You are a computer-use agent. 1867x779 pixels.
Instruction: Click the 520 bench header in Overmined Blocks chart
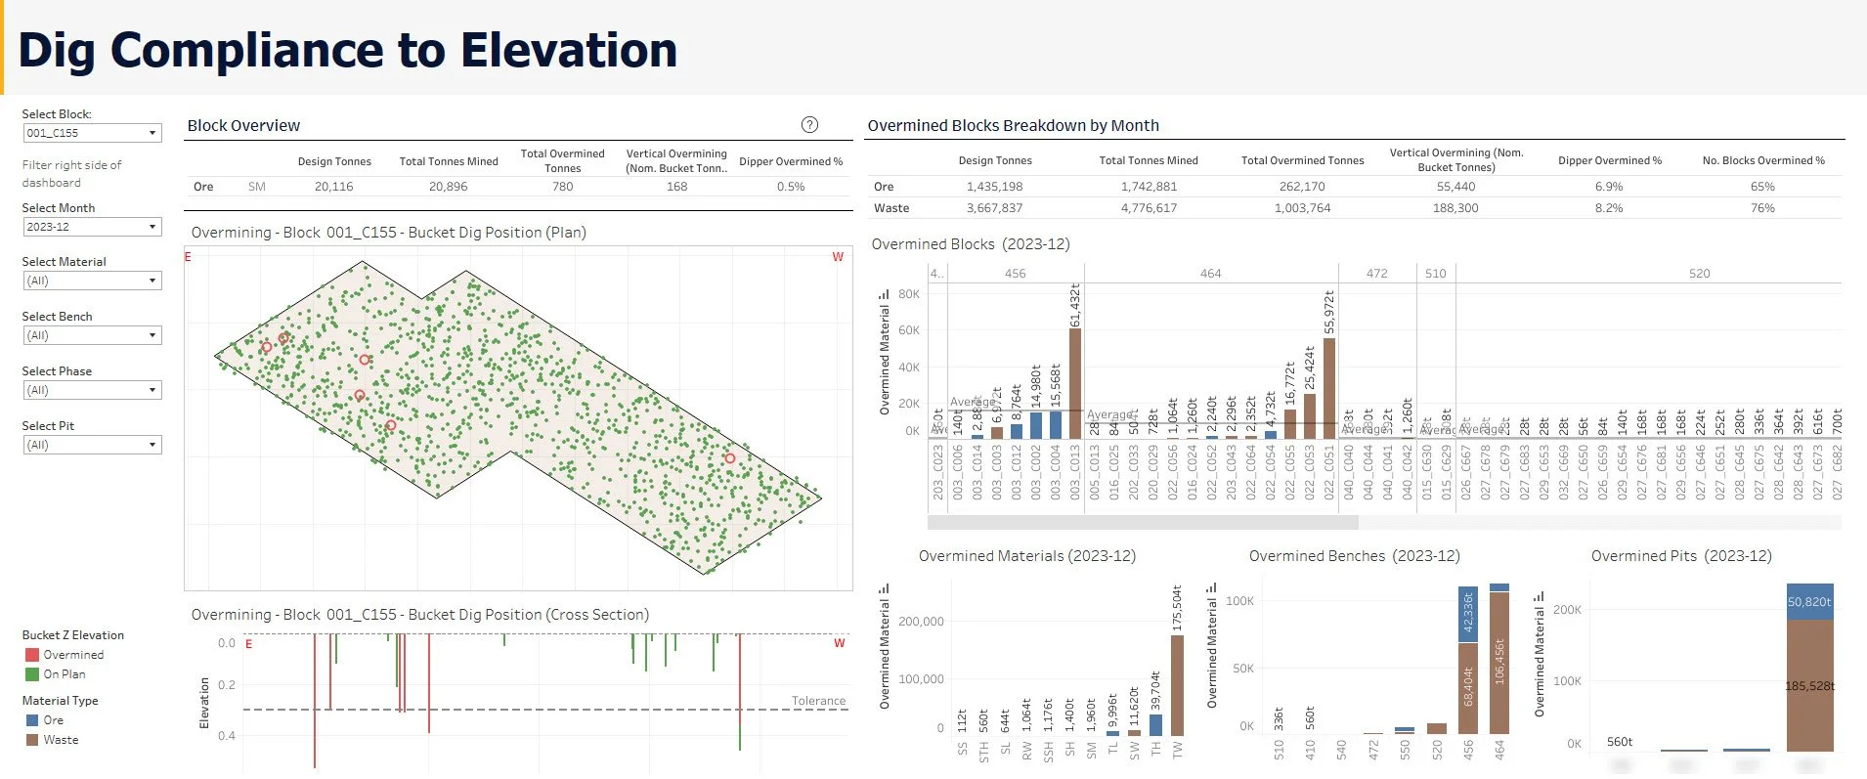(x=1700, y=274)
